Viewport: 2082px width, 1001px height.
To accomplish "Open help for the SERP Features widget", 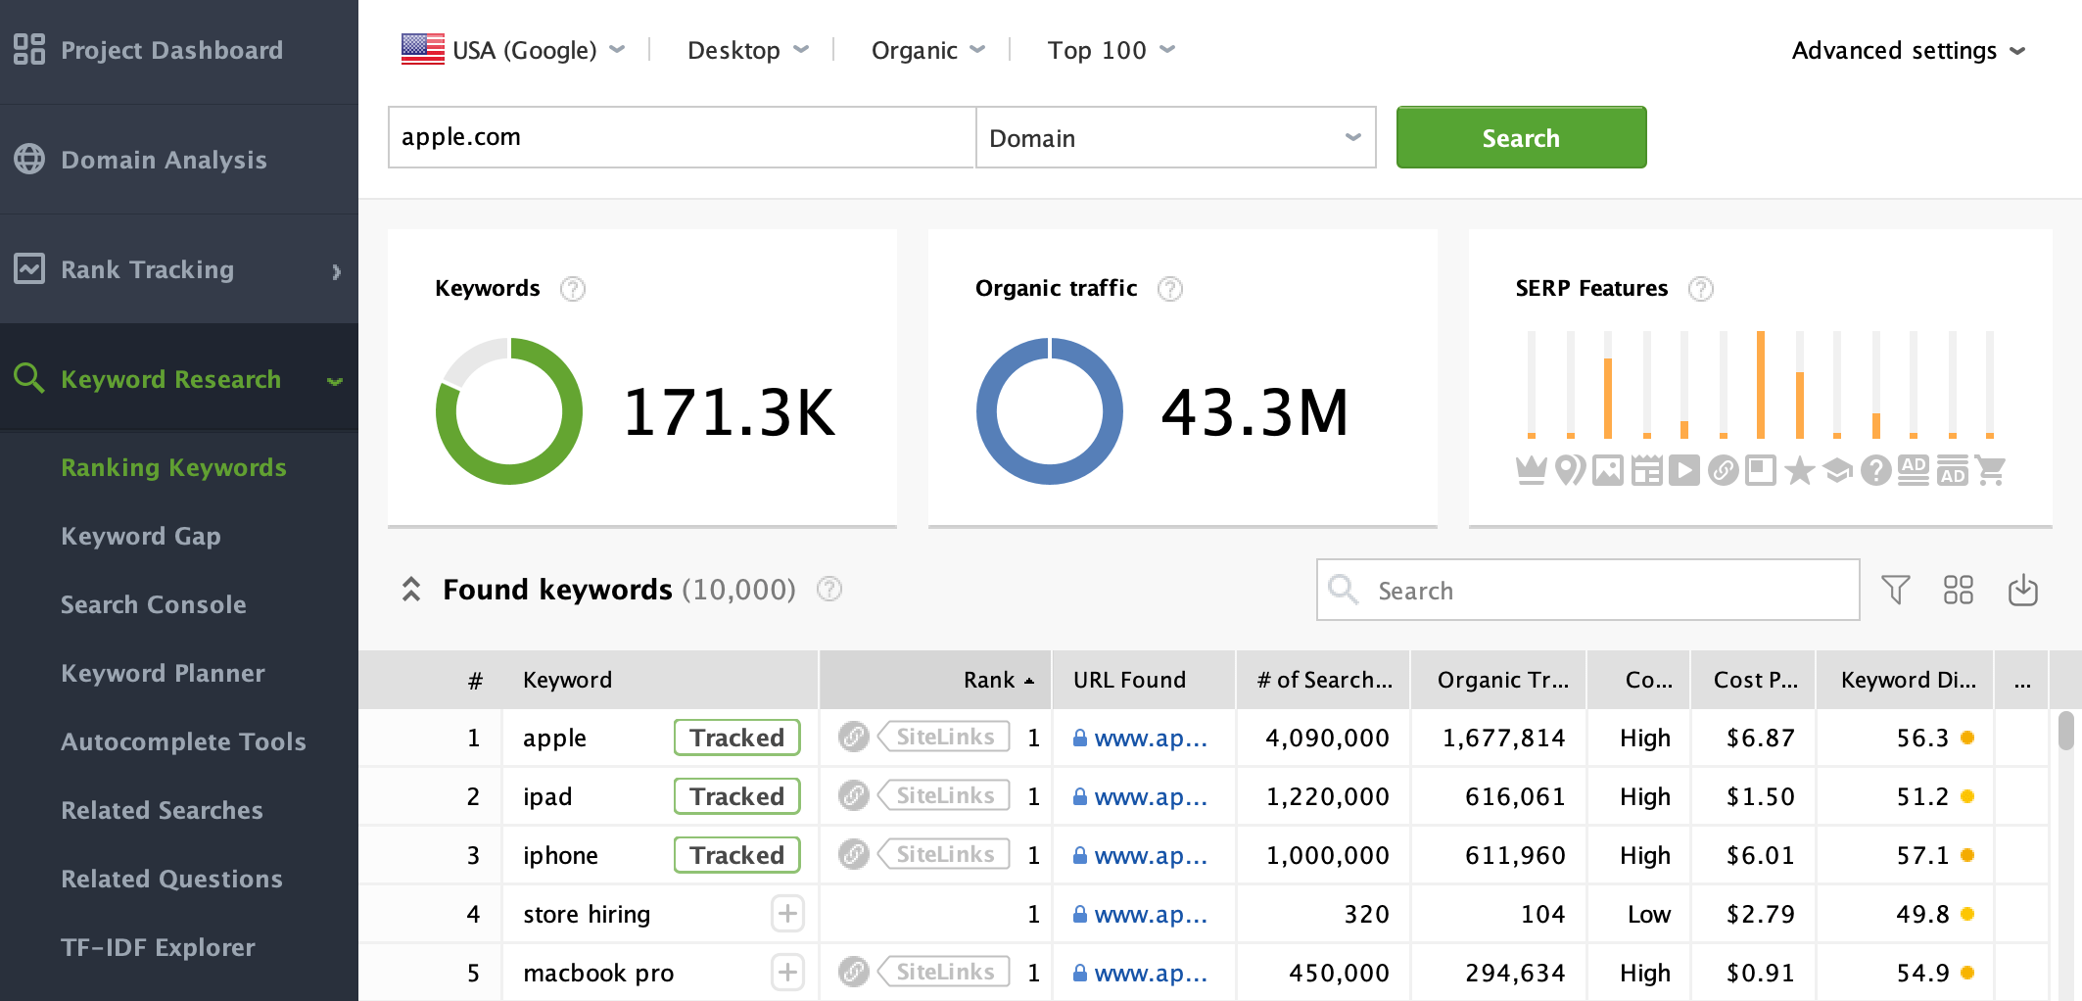I will click(x=1701, y=289).
